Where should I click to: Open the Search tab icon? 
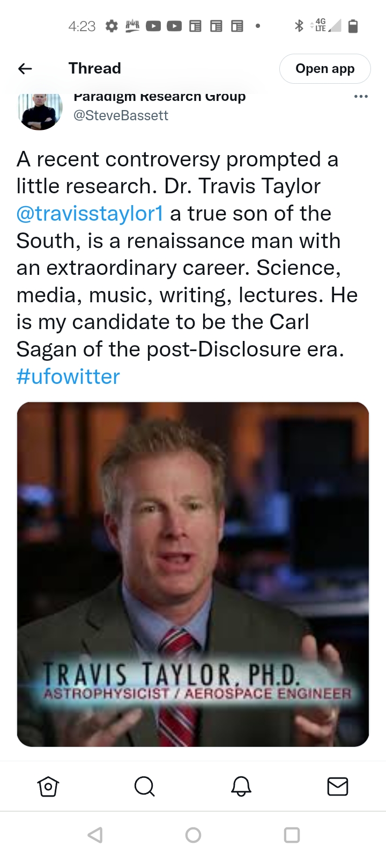[144, 787]
